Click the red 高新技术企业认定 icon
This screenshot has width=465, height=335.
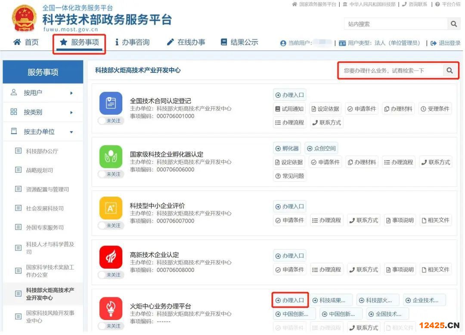point(111,257)
